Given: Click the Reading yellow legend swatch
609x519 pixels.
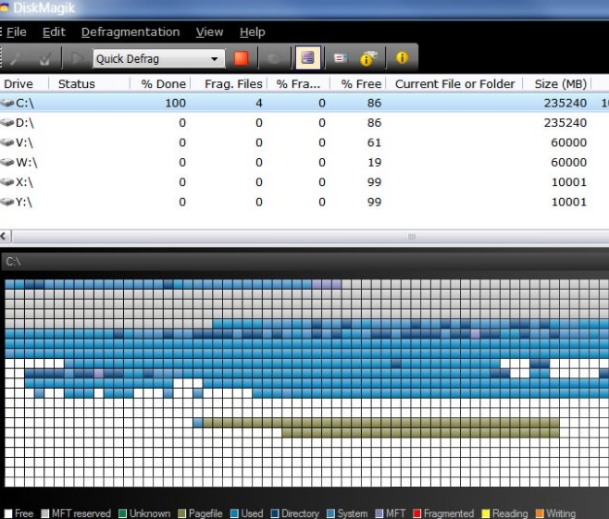Looking at the screenshot, I should (486, 513).
